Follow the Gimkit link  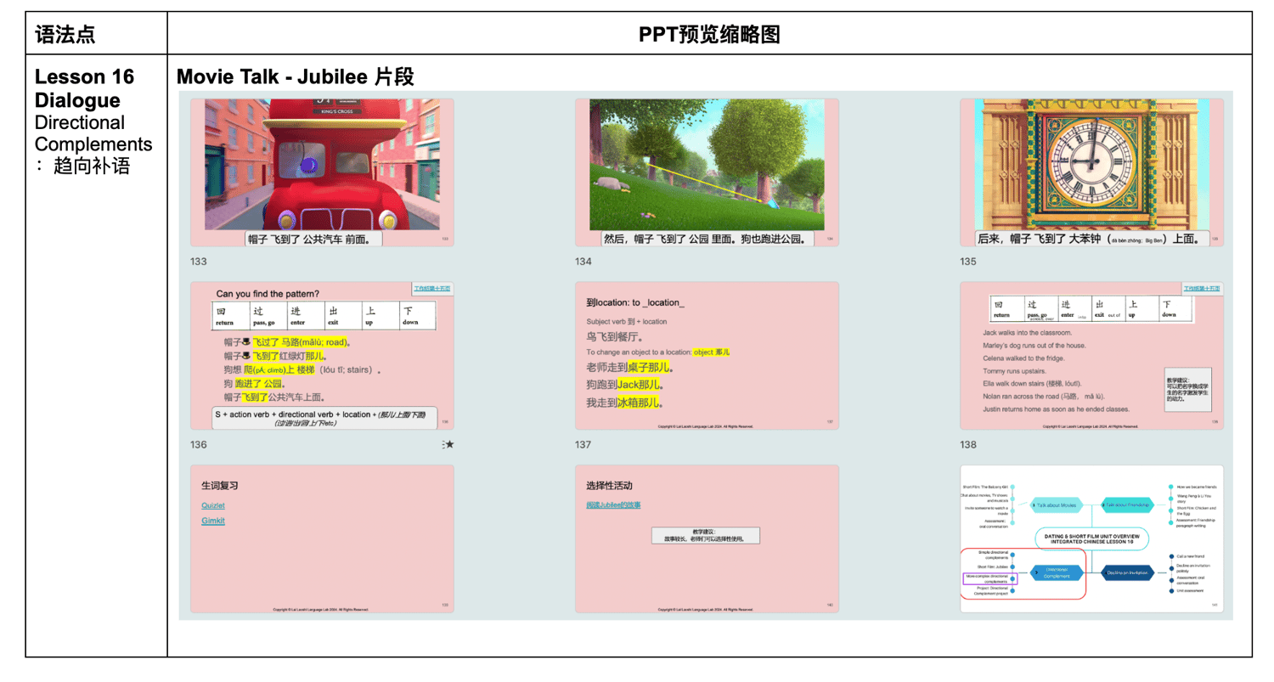(213, 520)
